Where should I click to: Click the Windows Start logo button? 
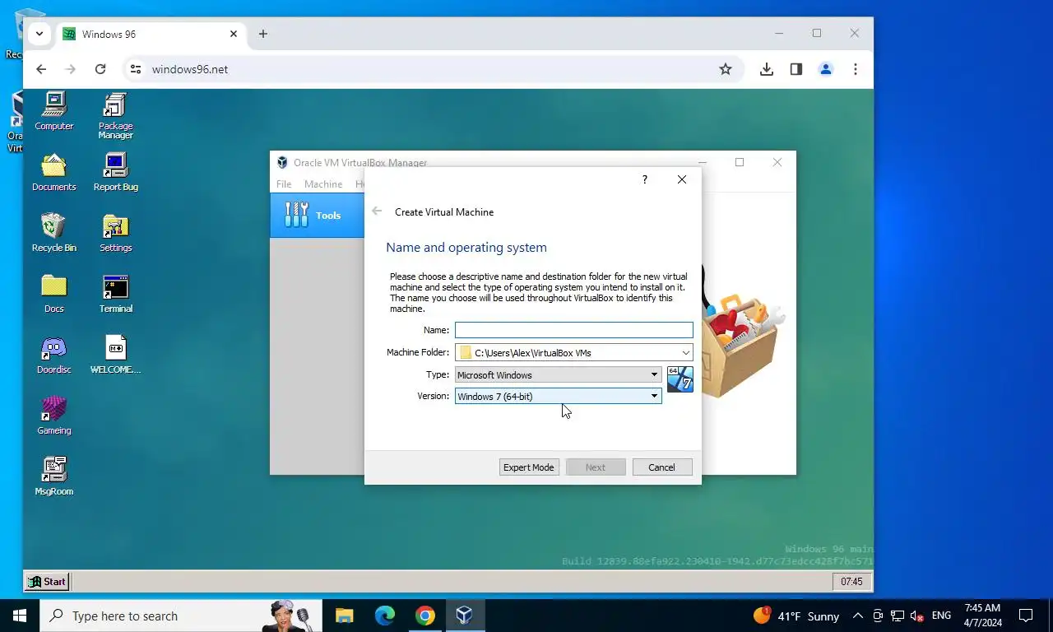(x=20, y=616)
